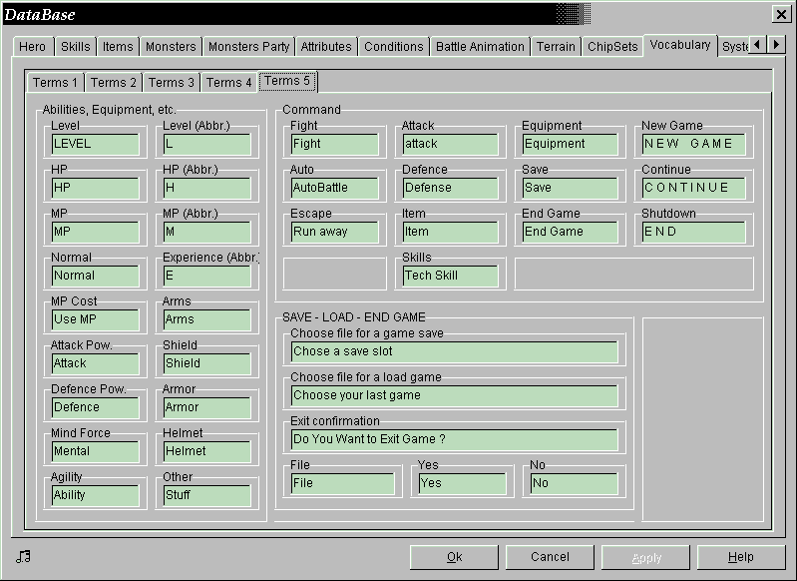Screen dimensions: 797x581
Task: Click the Fight command field
Action: tap(334, 144)
